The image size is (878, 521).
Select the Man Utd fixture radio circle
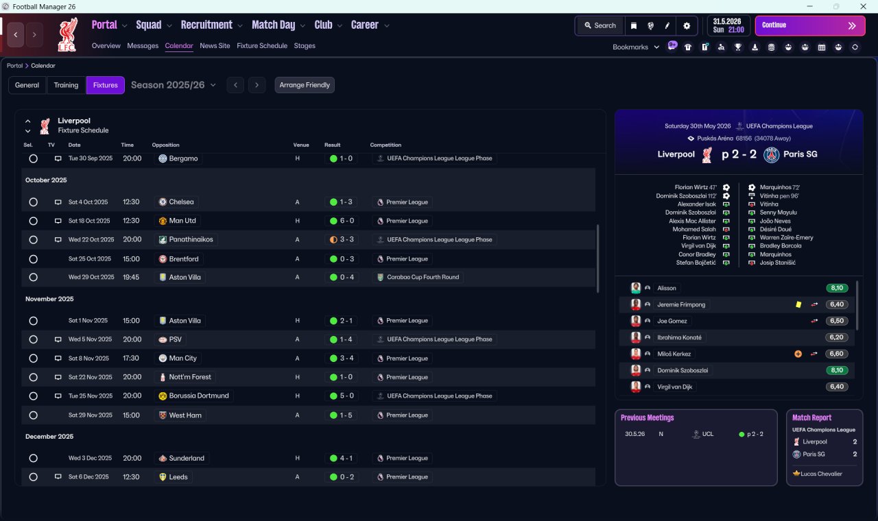point(33,221)
